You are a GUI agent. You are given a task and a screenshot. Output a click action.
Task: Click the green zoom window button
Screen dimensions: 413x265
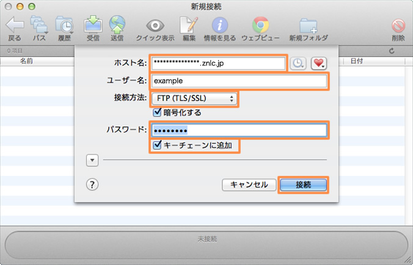point(32,7)
